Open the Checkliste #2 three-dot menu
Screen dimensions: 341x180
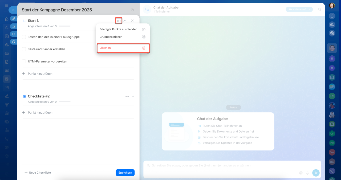pos(127,96)
